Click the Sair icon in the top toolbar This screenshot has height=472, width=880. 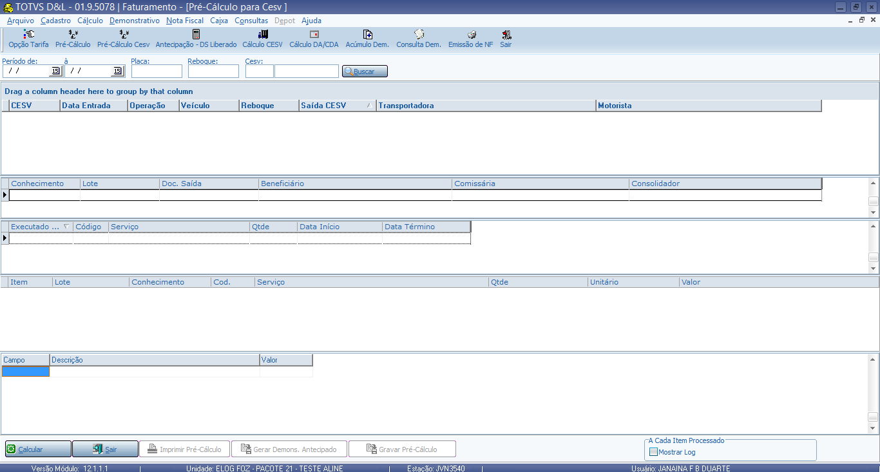click(506, 39)
